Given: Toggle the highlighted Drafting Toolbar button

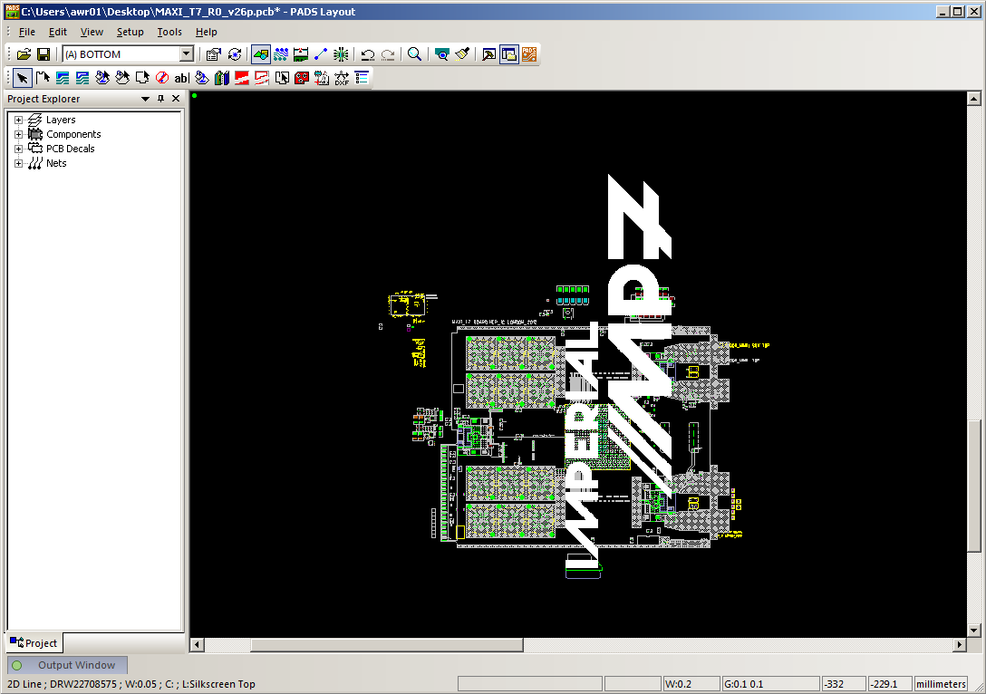Looking at the screenshot, I should coord(260,54).
